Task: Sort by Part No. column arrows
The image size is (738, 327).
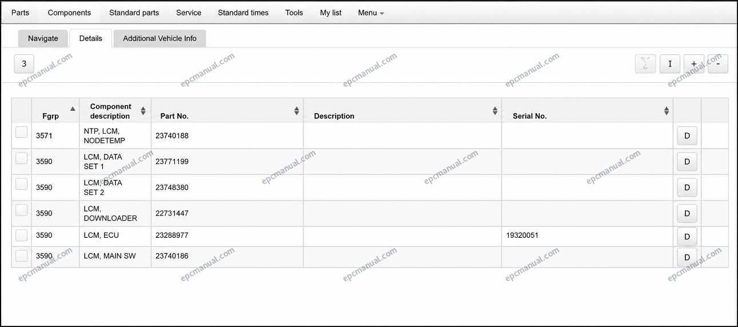Action: pos(296,111)
